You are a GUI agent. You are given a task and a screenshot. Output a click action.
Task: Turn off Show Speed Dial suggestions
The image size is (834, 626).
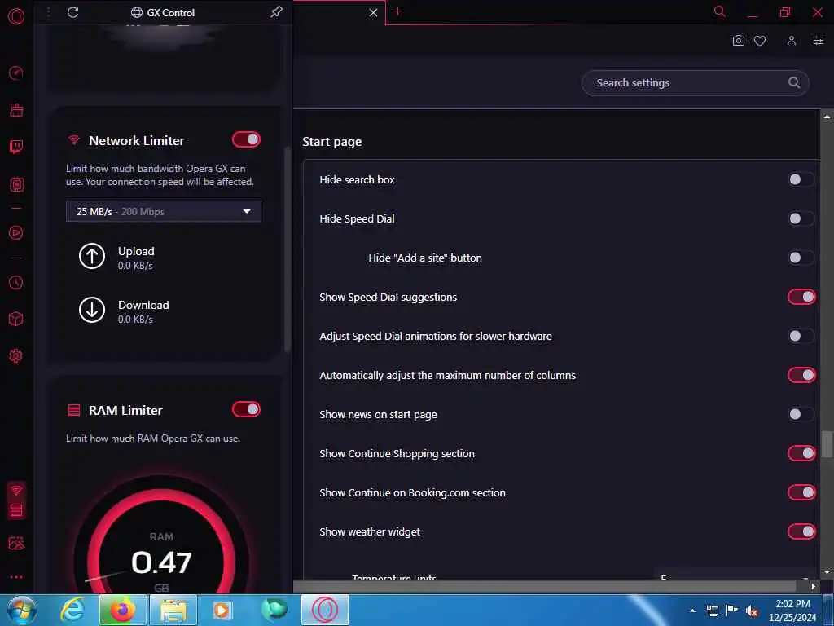click(801, 297)
